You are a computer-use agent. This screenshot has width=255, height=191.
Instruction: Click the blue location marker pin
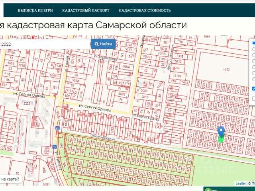(221, 131)
